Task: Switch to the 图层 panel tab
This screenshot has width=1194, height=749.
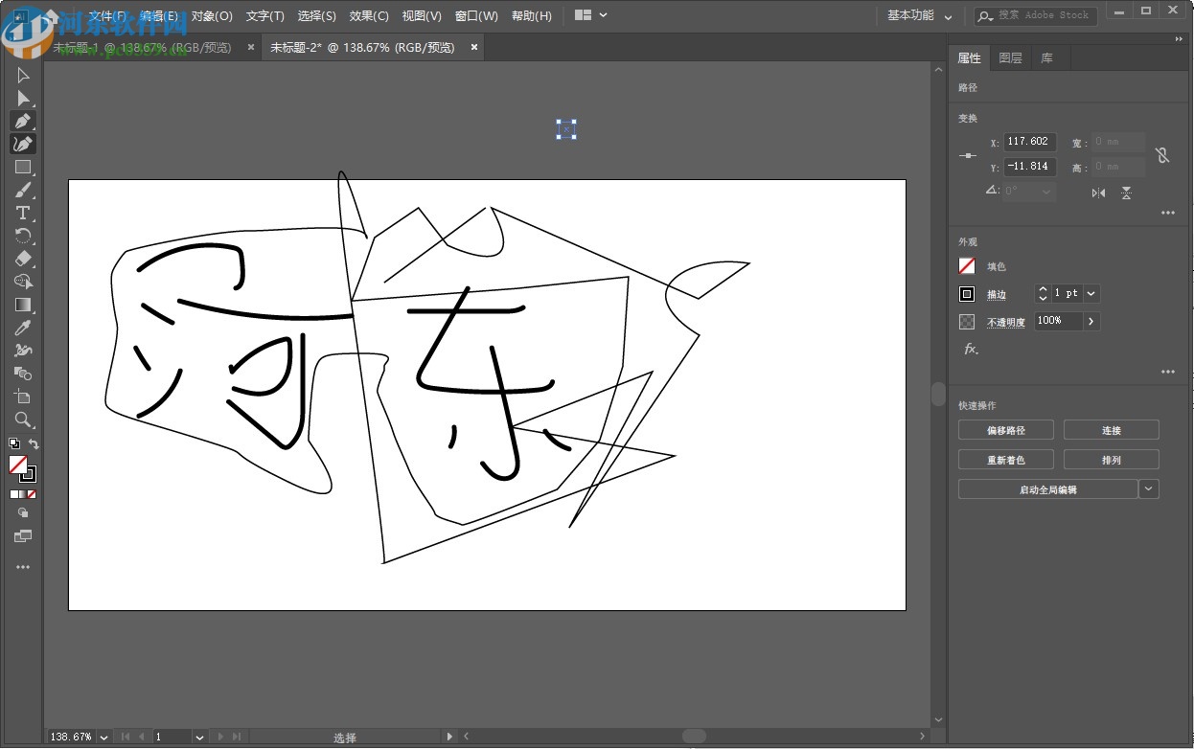Action: [x=1010, y=58]
